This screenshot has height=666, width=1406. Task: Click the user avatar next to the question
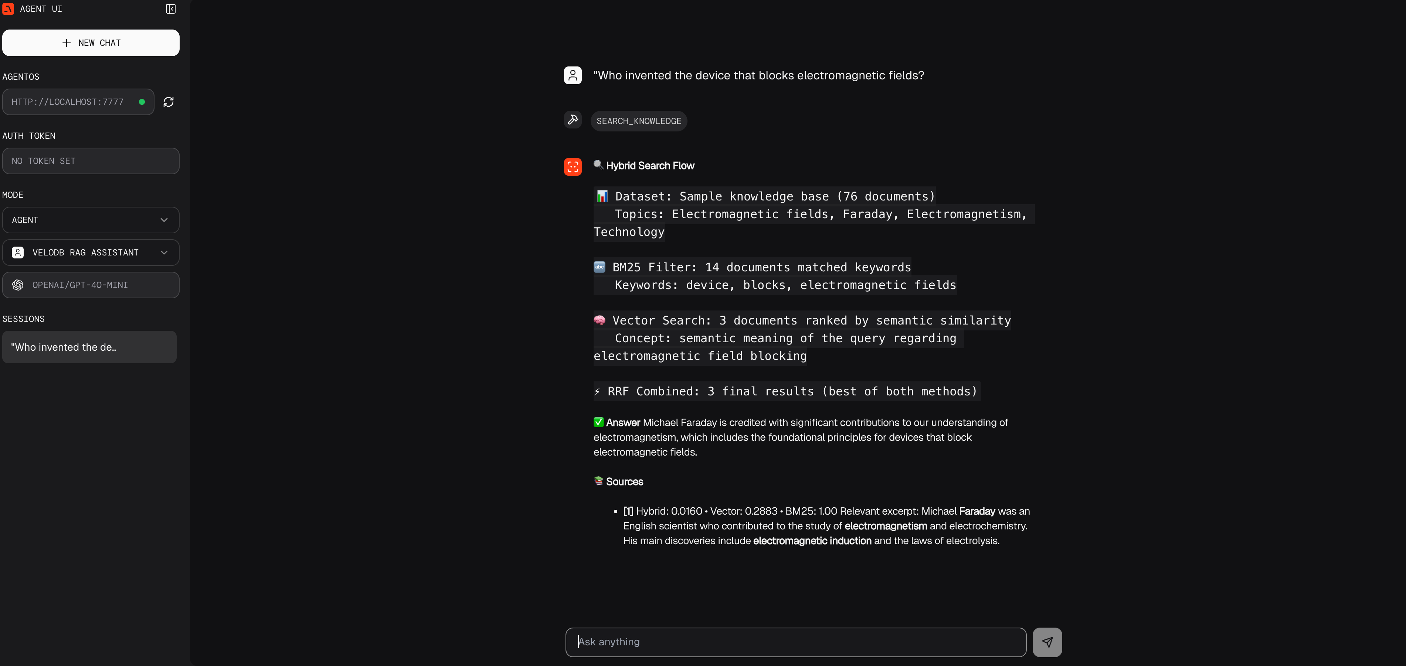573,75
